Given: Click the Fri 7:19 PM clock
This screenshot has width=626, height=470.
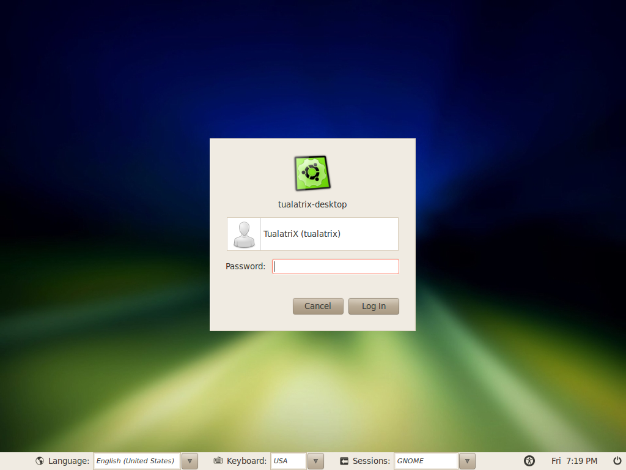Looking at the screenshot, I should click(x=574, y=461).
